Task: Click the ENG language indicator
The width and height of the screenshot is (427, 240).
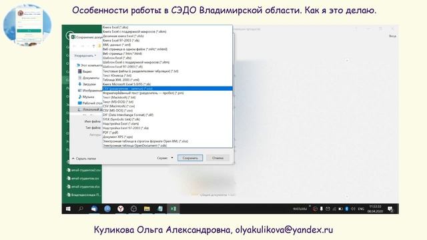Action: [361, 209]
